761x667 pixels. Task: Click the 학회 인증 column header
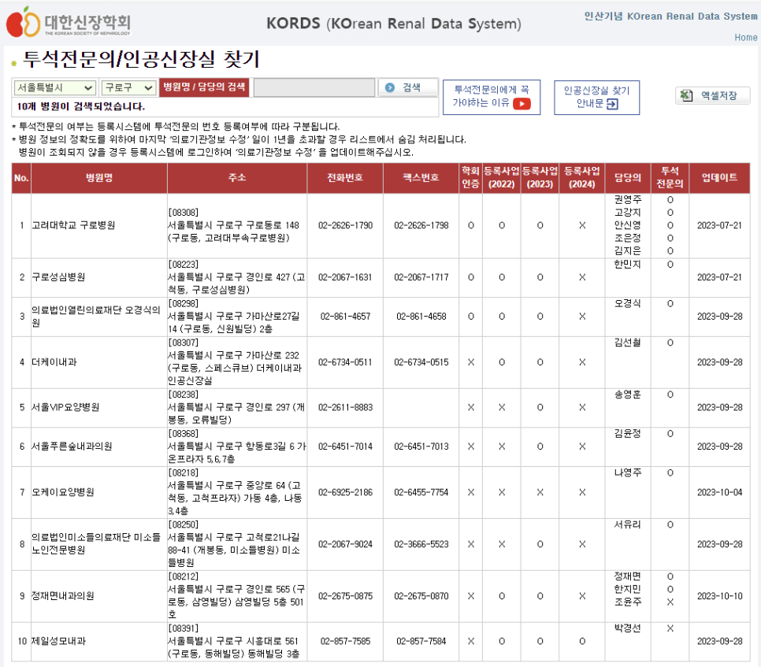pos(471,177)
